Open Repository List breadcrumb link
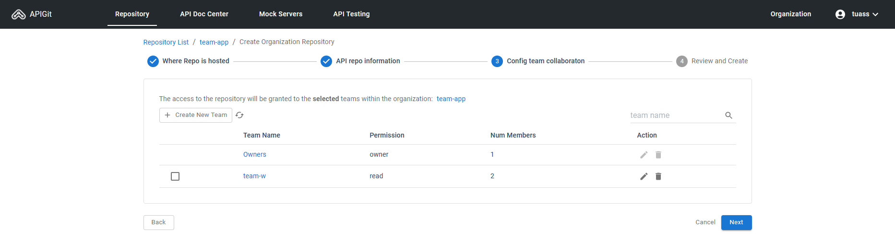 coord(166,42)
